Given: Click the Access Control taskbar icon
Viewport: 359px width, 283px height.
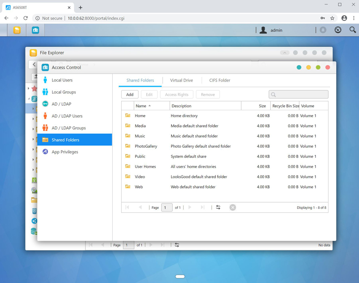Looking at the screenshot, I should click(35, 30).
